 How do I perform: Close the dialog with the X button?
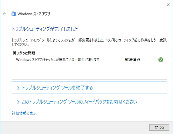pos(168,5)
